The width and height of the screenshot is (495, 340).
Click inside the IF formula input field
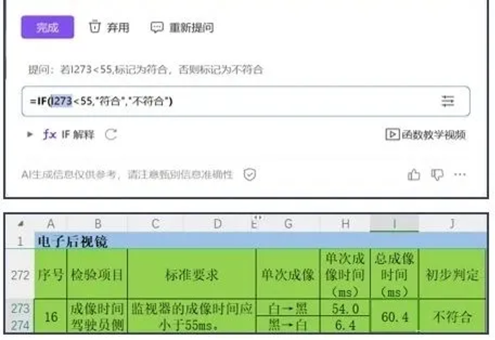click(246, 101)
